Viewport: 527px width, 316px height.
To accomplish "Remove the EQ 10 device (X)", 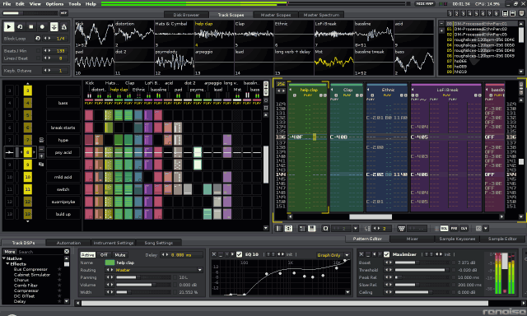I will tap(214, 254).
